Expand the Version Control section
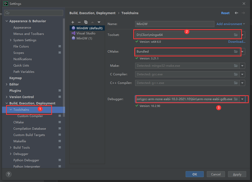The image size is (252, 182). (x=7, y=97)
